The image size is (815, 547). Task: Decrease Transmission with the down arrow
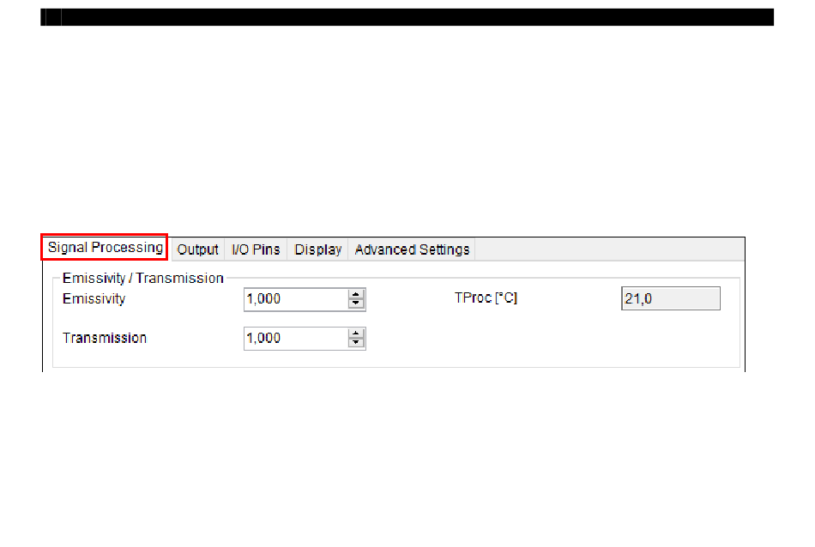tap(356, 343)
